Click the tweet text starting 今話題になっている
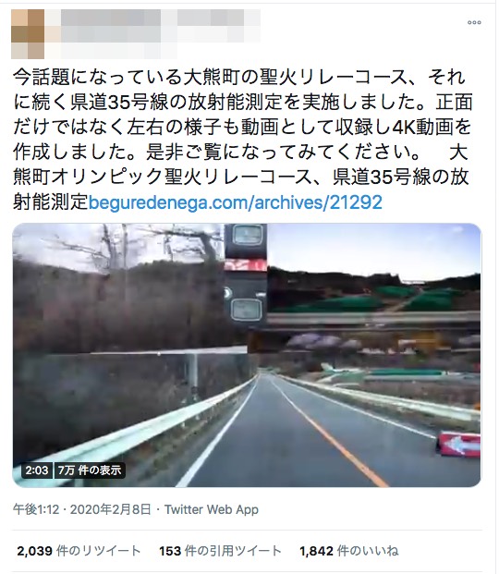The width and height of the screenshot is (499, 574). click(x=242, y=139)
